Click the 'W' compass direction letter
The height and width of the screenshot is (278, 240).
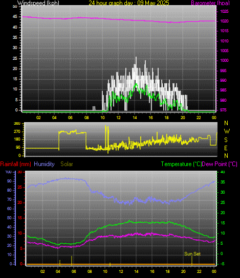(x=227, y=131)
